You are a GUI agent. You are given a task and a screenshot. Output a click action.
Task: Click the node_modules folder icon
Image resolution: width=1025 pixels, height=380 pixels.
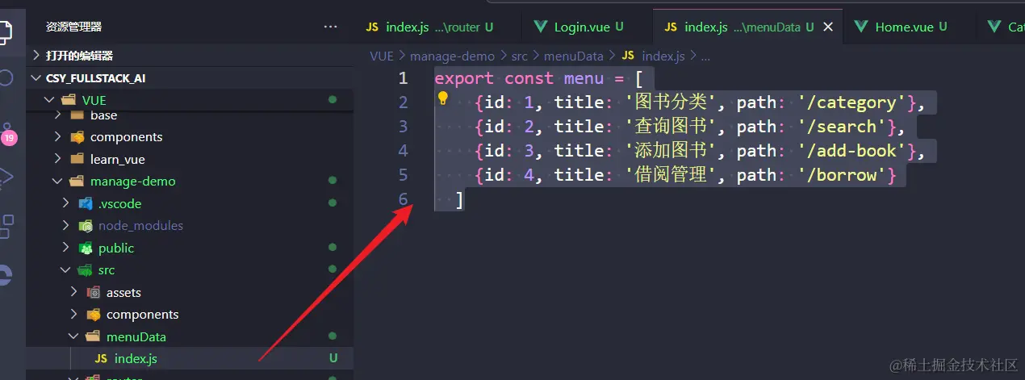(85, 226)
